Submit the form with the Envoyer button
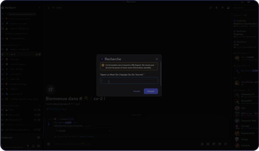Image resolution: width=259 pixels, height=151 pixels. 151,91
